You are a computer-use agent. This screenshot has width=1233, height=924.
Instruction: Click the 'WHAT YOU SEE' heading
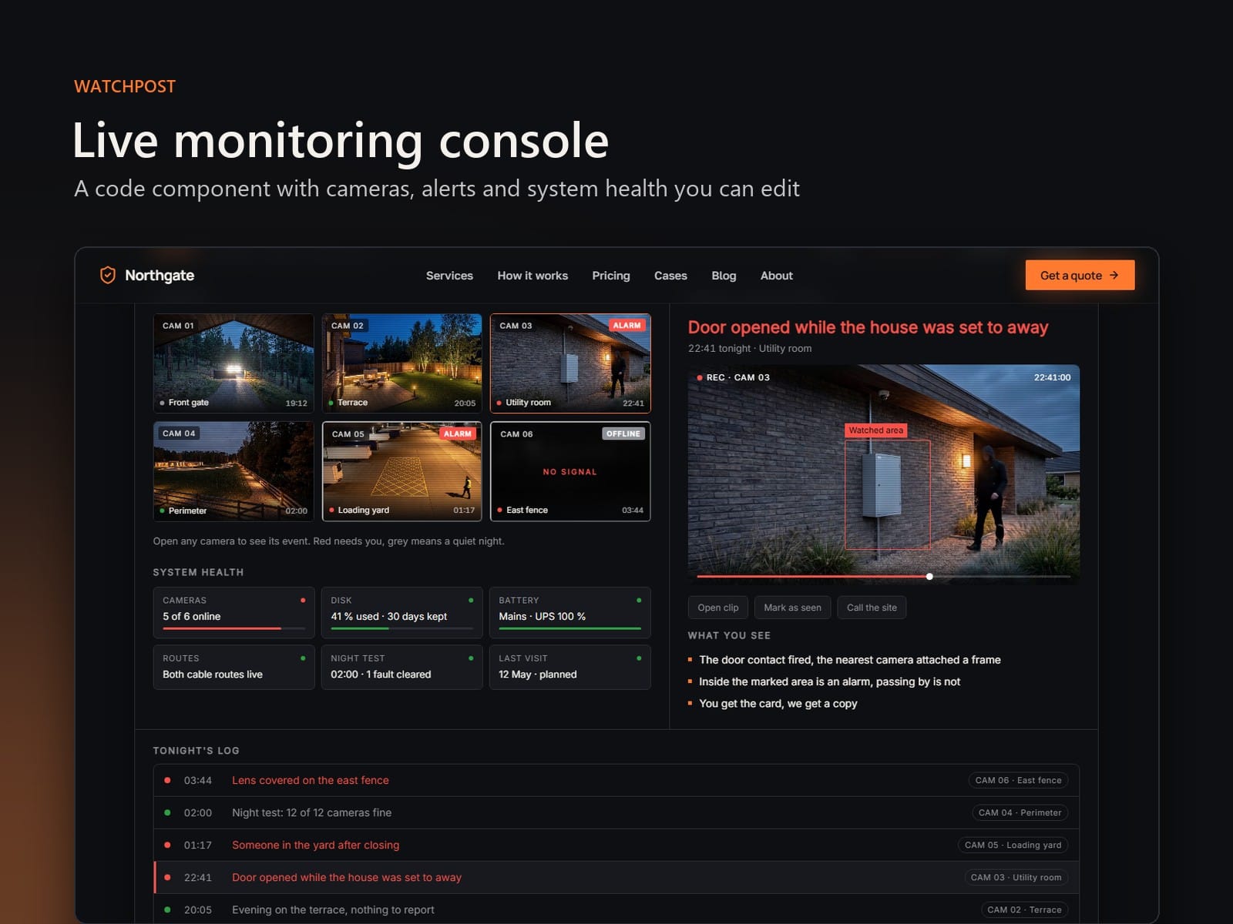pyautogui.click(x=729, y=635)
